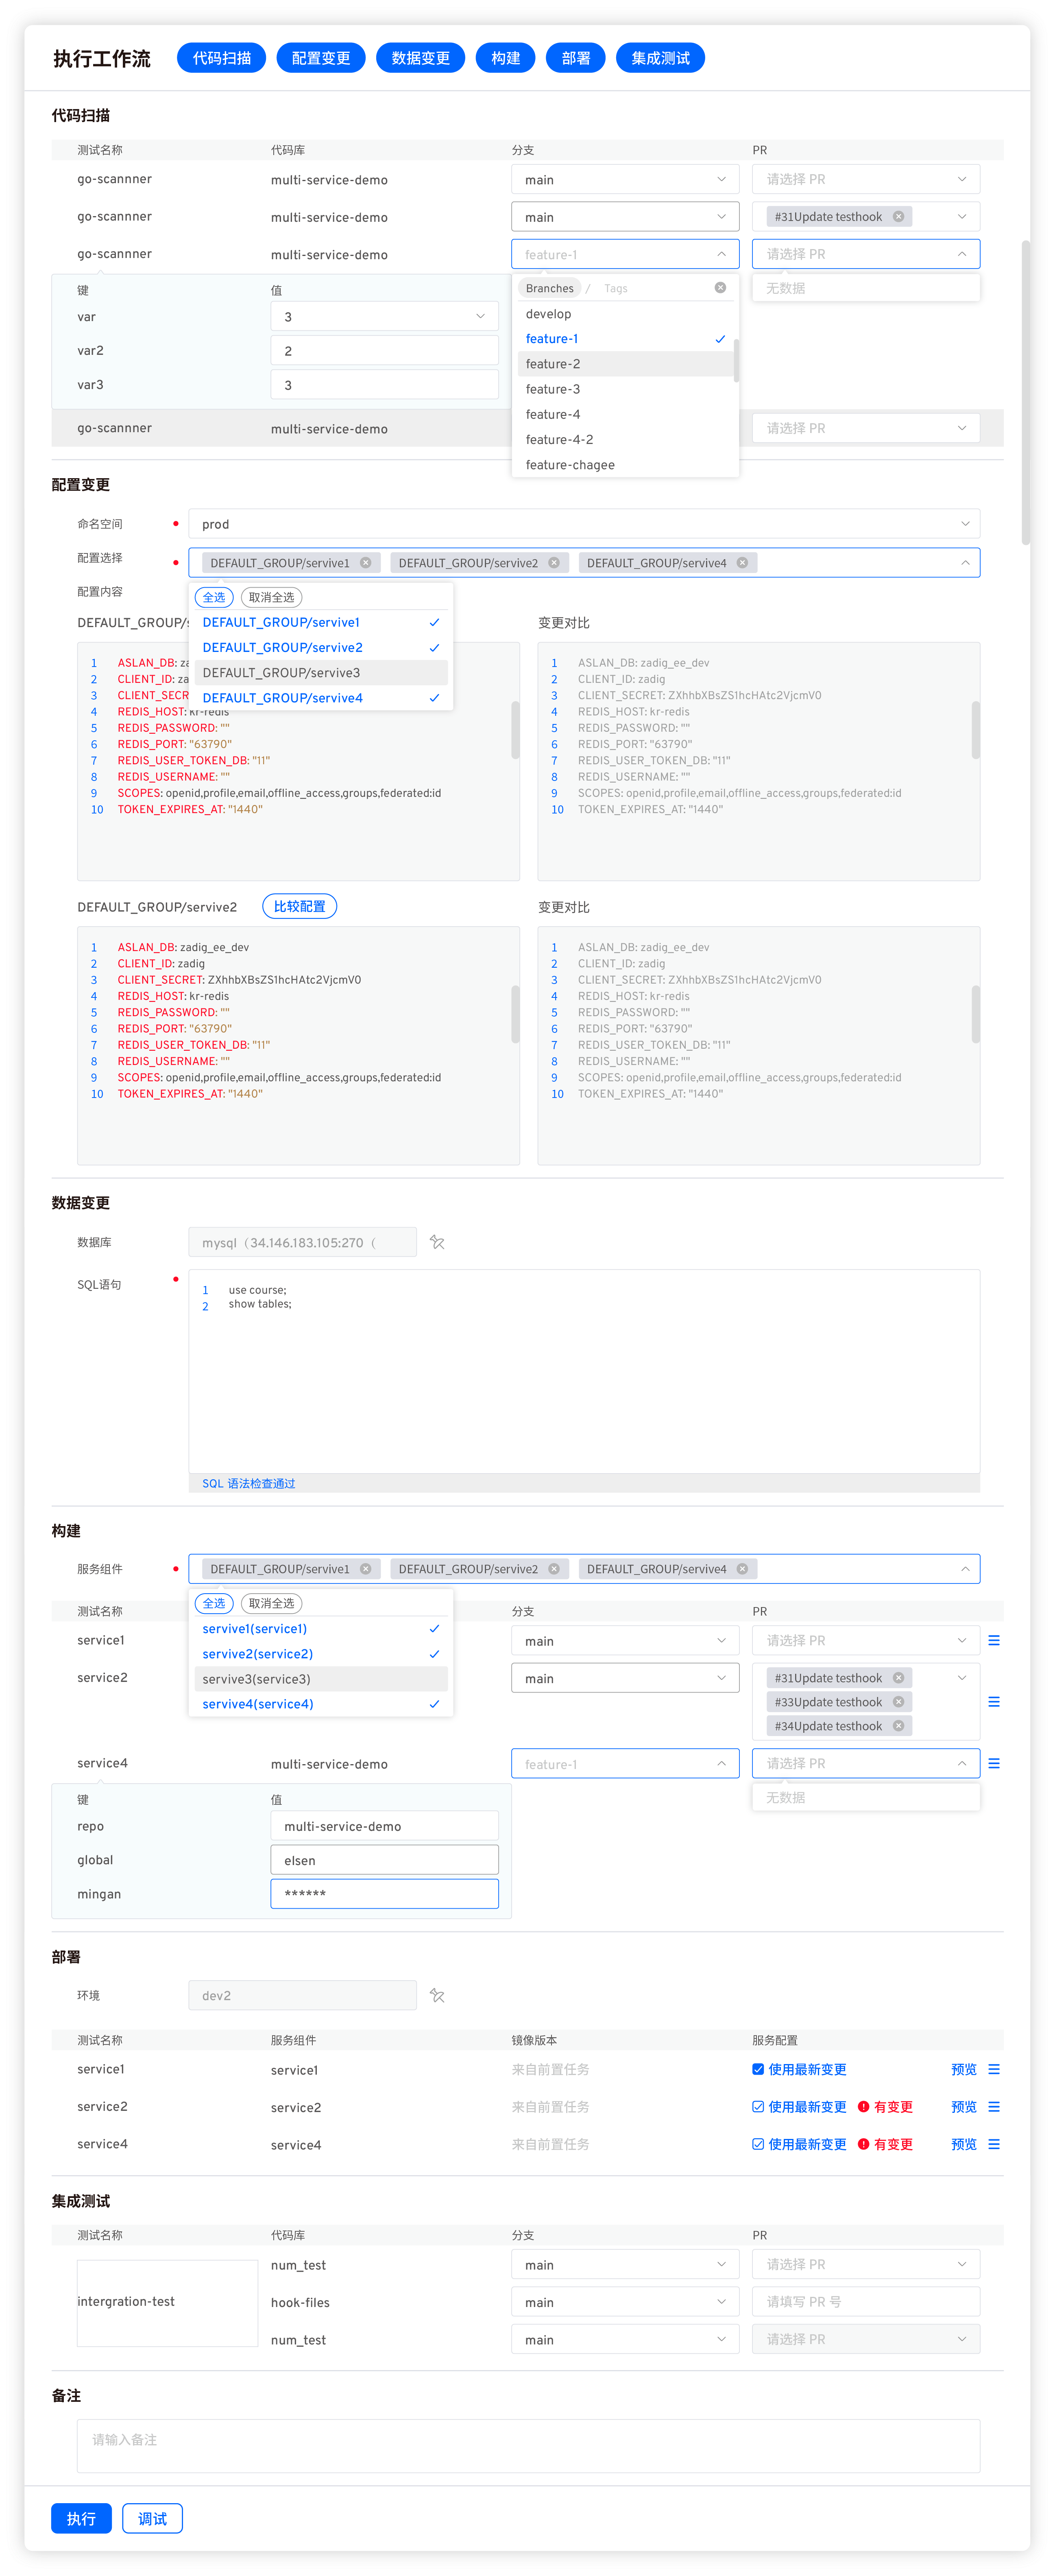The height and width of the screenshot is (2576, 1055).
Task: Toggle 使用最新变更 for service1 deploy
Action: [x=758, y=2069]
